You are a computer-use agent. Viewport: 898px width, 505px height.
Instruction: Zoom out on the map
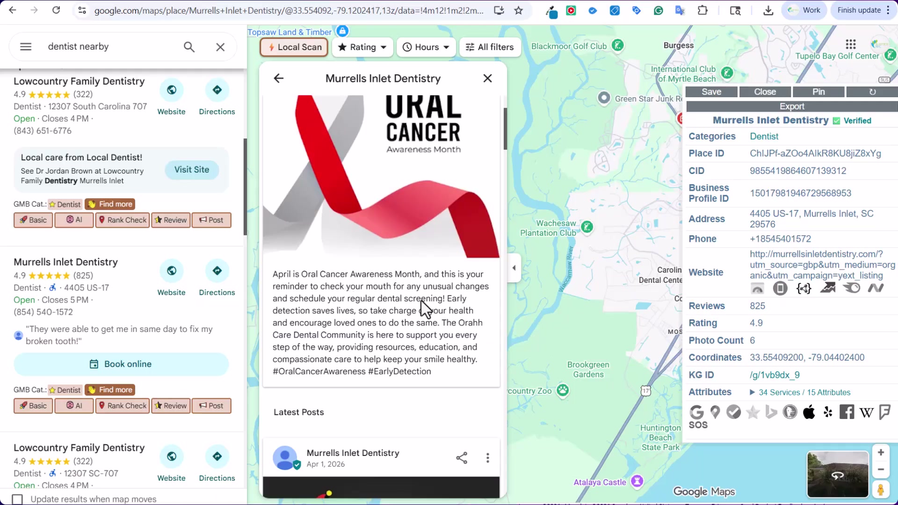(881, 469)
